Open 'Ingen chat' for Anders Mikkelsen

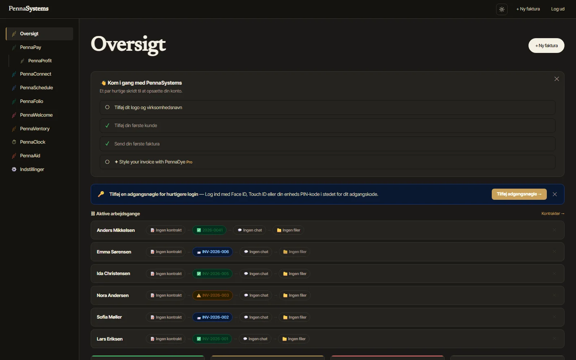[249, 230]
